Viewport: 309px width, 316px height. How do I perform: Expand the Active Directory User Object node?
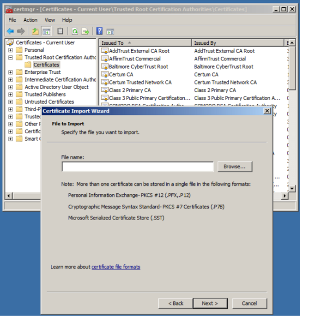(x=11, y=87)
